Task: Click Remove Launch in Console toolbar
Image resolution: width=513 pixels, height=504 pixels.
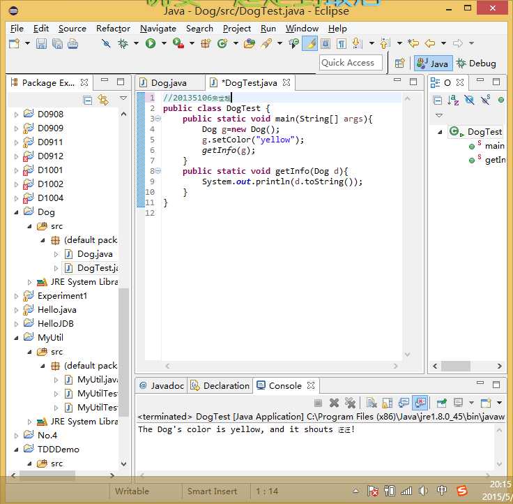Action: [x=334, y=403]
